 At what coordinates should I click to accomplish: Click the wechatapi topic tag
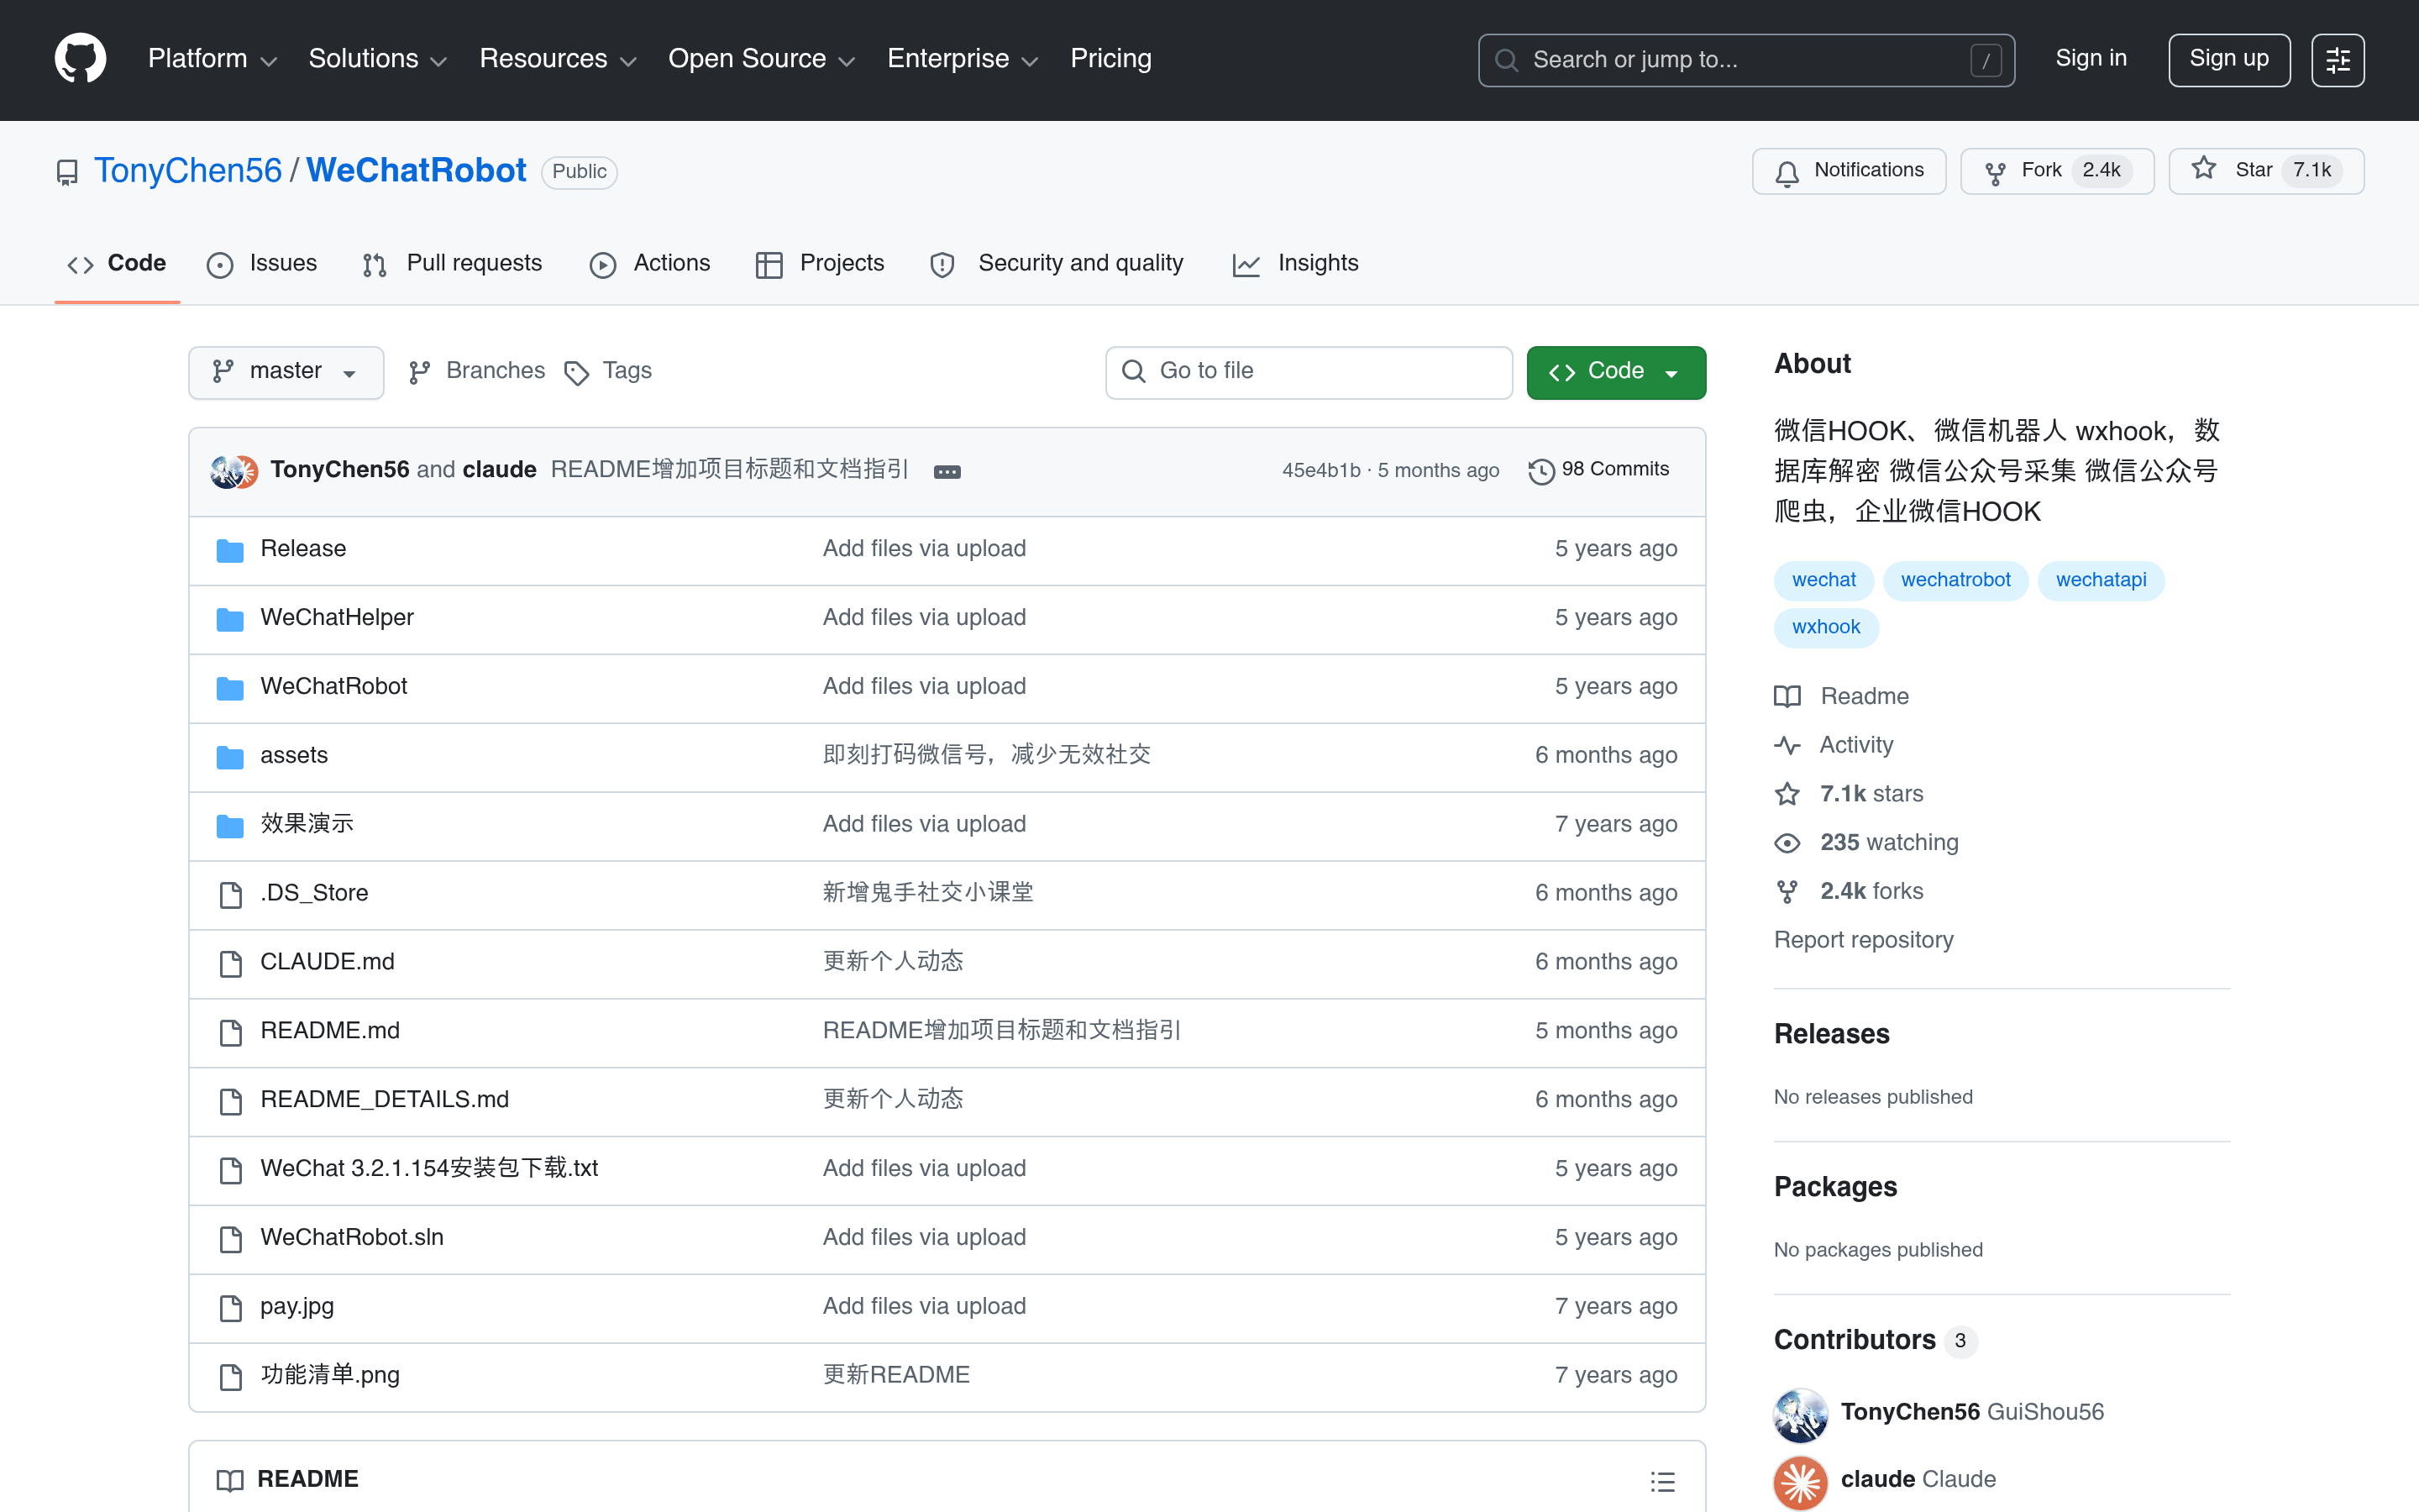[2100, 580]
